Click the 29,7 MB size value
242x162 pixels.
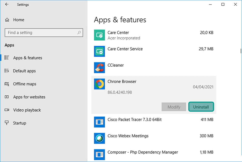(x=206, y=49)
